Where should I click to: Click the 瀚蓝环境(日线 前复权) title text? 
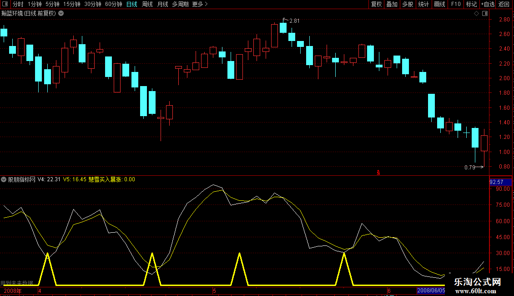point(29,14)
